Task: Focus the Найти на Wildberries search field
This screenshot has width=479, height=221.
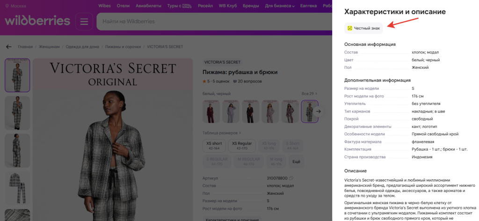Action: [x=214, y=22]
